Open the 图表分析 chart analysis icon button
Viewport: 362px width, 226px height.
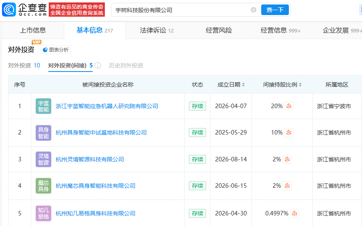click(56, 50)
